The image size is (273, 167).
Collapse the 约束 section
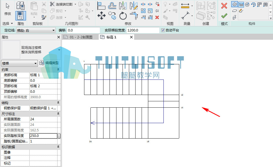58,70
